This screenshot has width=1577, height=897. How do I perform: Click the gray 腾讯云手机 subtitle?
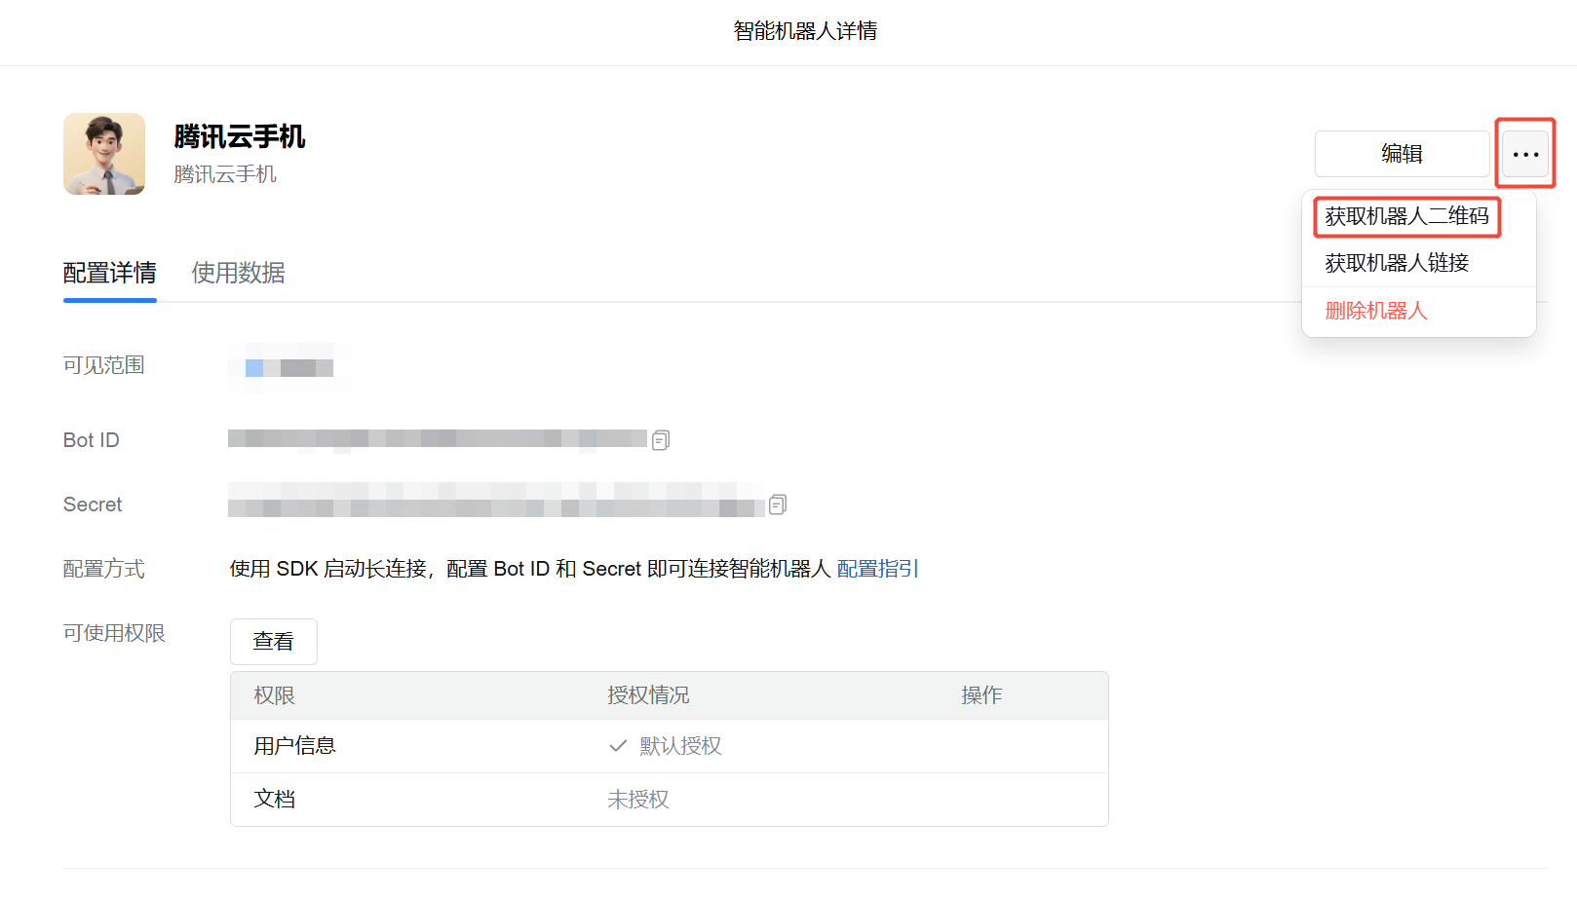click(225, 174)
